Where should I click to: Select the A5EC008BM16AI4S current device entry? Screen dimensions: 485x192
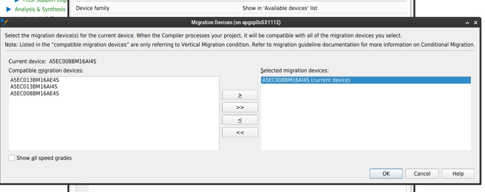click(306, 80)
